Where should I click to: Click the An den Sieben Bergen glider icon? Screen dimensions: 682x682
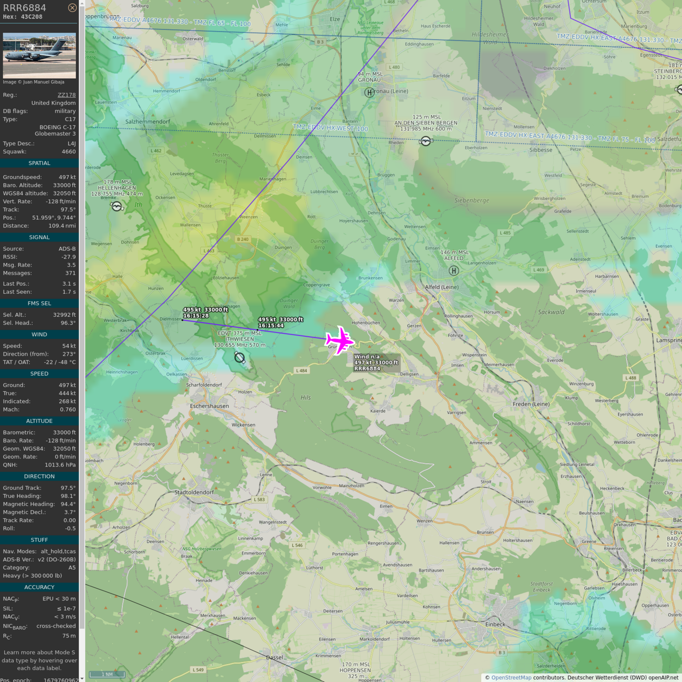click(x=425, y=141)
